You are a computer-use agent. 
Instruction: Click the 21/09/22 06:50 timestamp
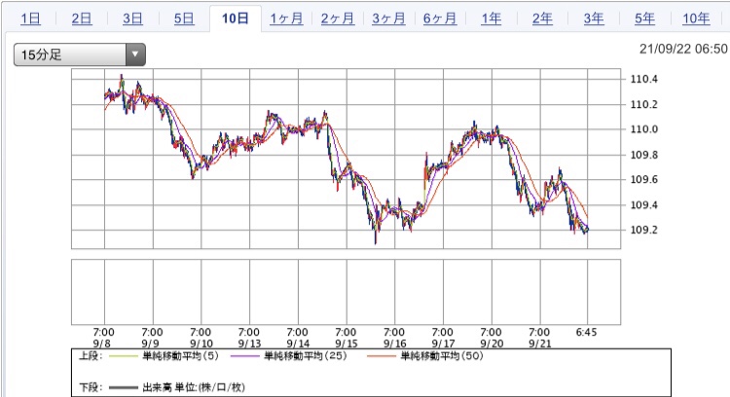coord(683,49)
